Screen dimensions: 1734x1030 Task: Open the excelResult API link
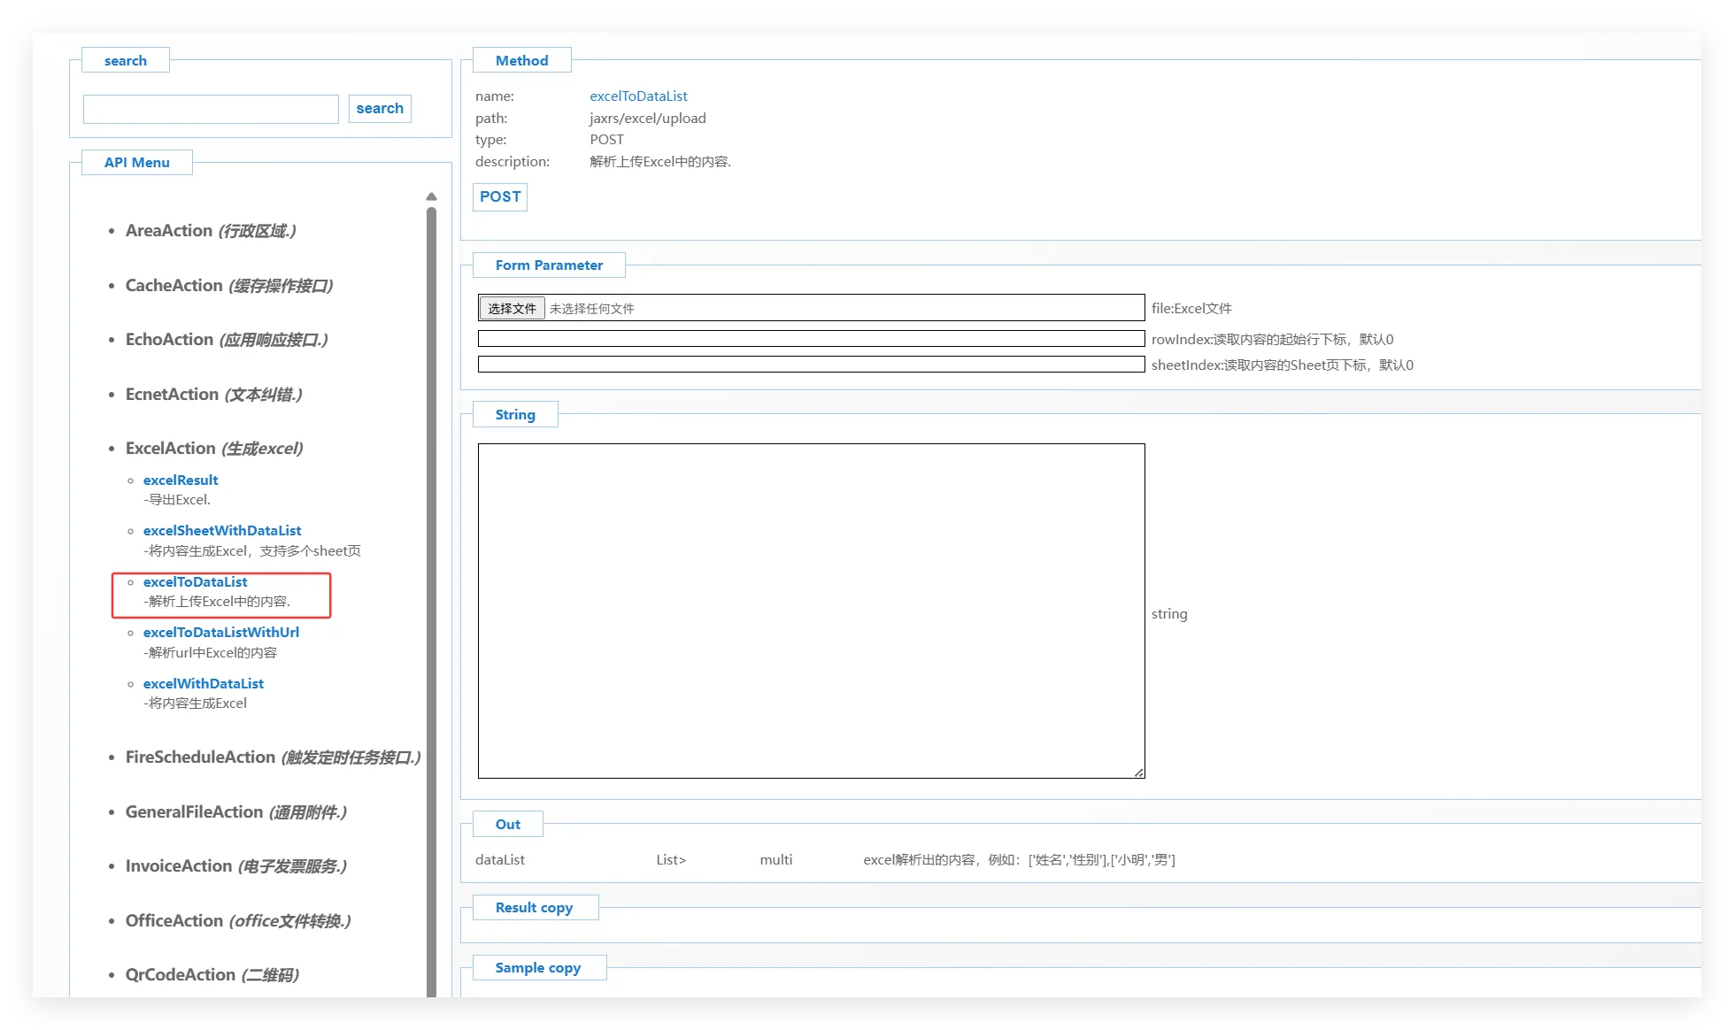coord(181,480)
